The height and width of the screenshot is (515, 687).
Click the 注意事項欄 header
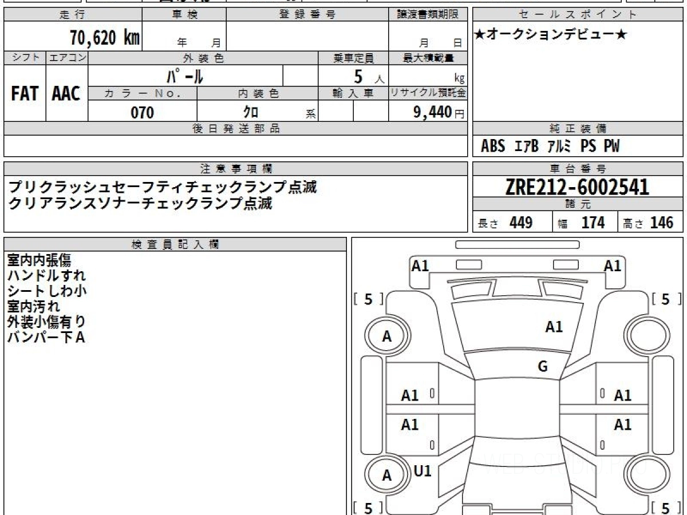pos(236,169)
